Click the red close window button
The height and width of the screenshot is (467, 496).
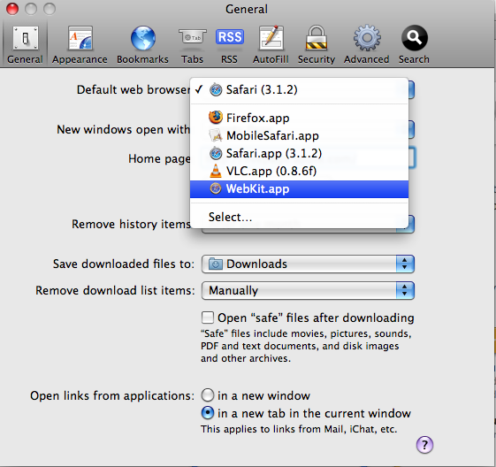point(12,9)
